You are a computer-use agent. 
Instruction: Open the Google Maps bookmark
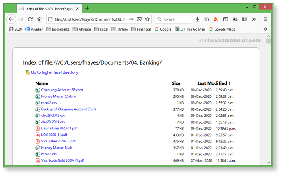[x=222, y=29]
